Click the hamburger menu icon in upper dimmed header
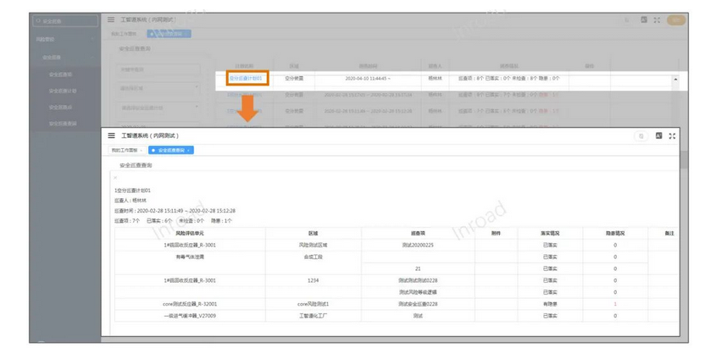This screenshot has width=716, height=359. (x=111, y=19)
